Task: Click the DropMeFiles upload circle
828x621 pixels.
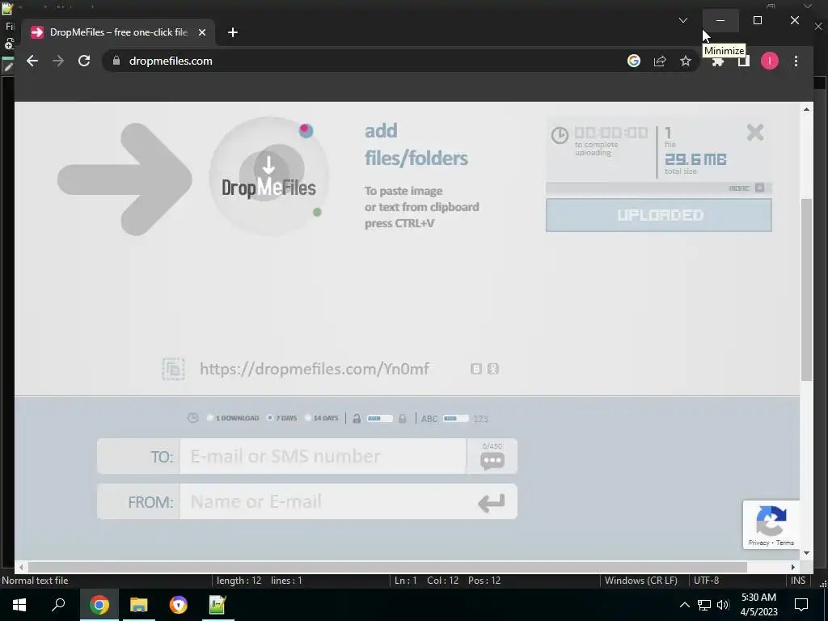Action: 268,176
